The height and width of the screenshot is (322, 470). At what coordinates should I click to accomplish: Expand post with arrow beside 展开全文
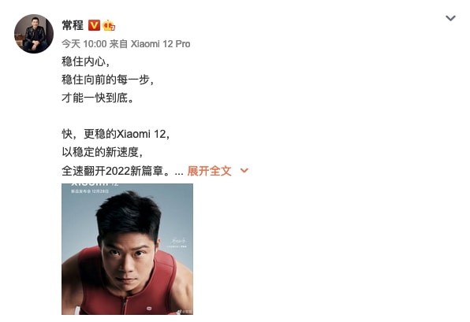coord(244,171)
